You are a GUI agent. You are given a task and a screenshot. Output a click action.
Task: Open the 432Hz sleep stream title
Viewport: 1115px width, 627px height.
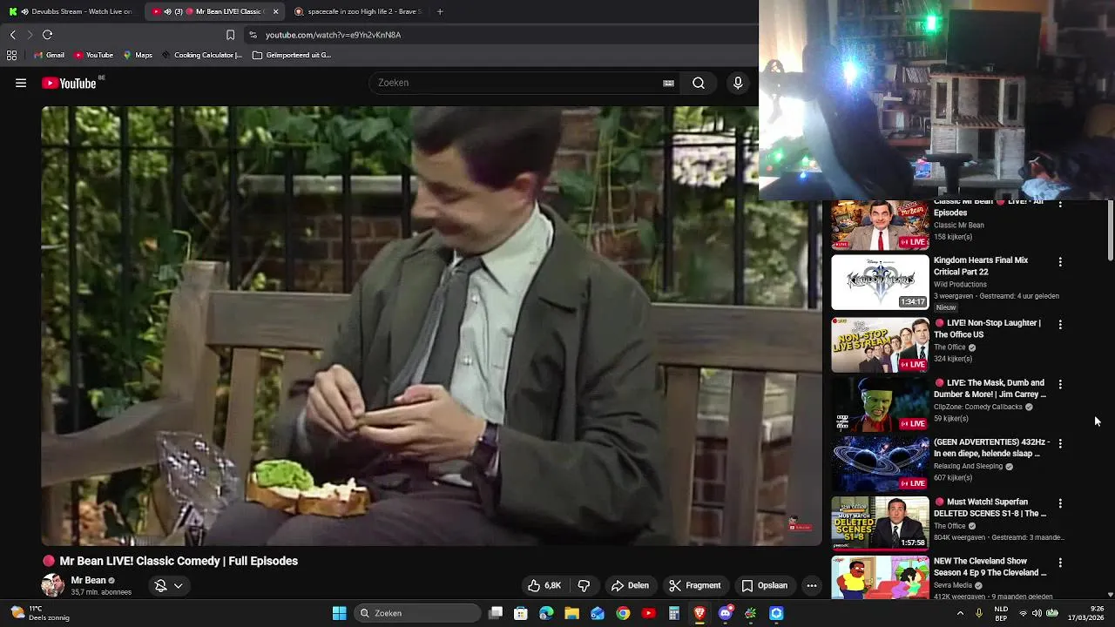(x=990, y=448)
